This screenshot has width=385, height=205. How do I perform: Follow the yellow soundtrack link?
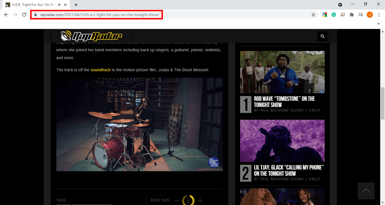pos(101,70)
